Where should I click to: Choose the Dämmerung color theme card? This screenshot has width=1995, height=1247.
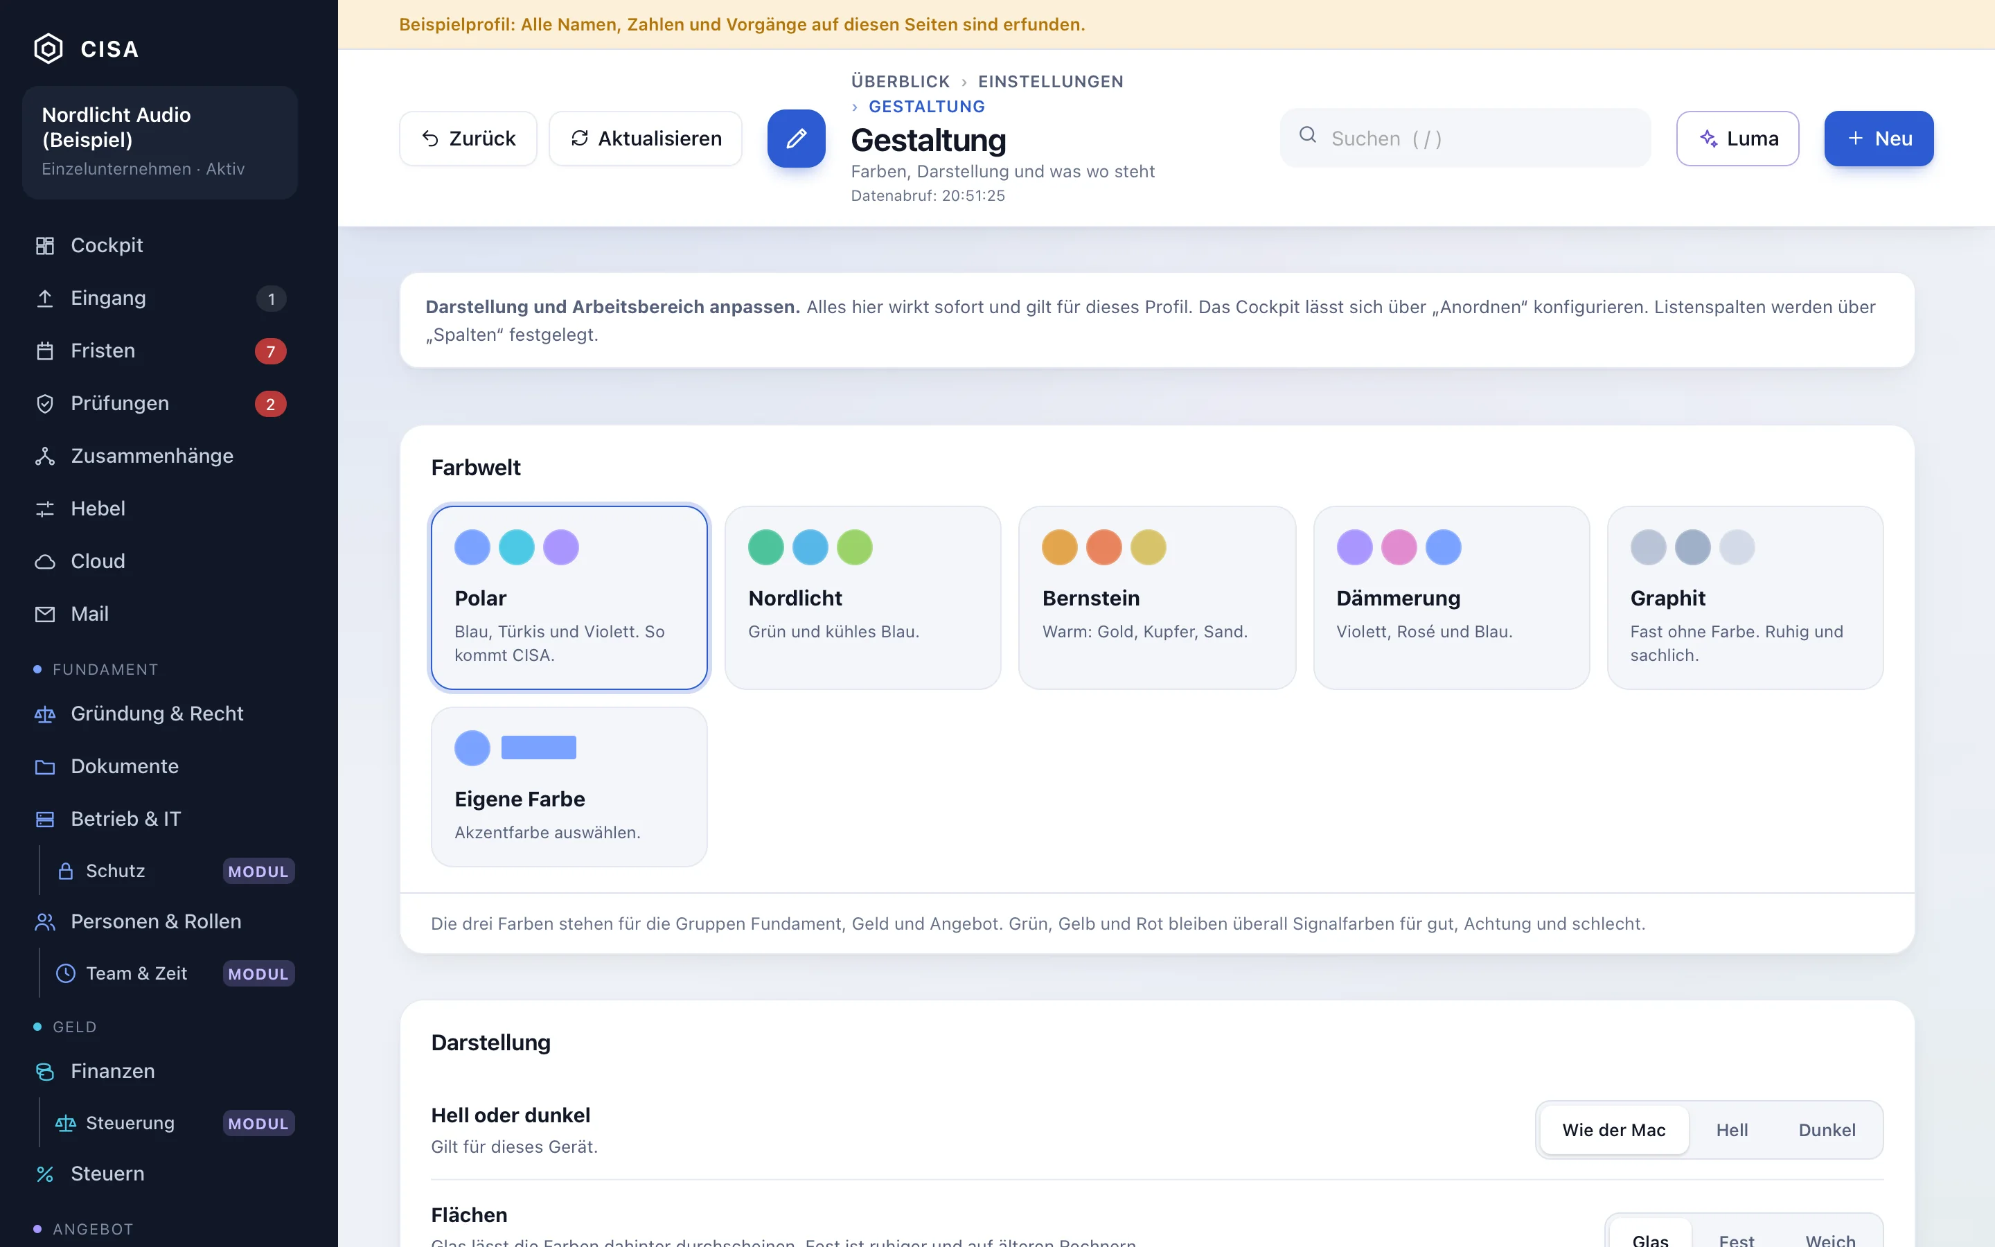click(x=1451, y=598)
